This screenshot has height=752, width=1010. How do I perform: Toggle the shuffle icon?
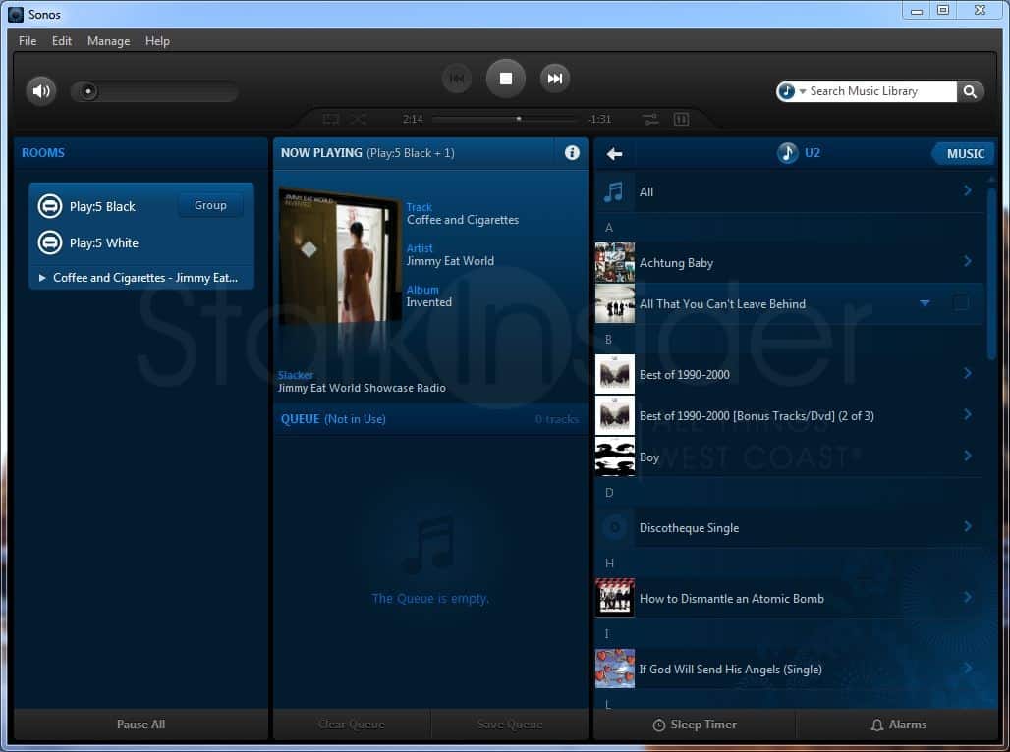[x=359, y=119]
